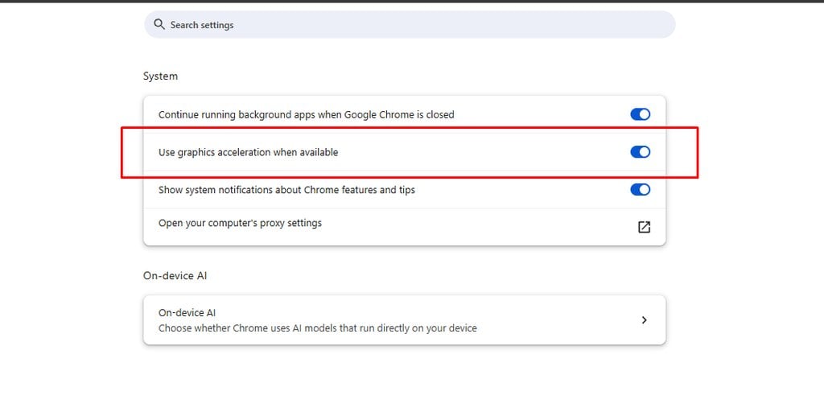Click 'Choose whether Chrome uses AI models' description

pos(317,328)
